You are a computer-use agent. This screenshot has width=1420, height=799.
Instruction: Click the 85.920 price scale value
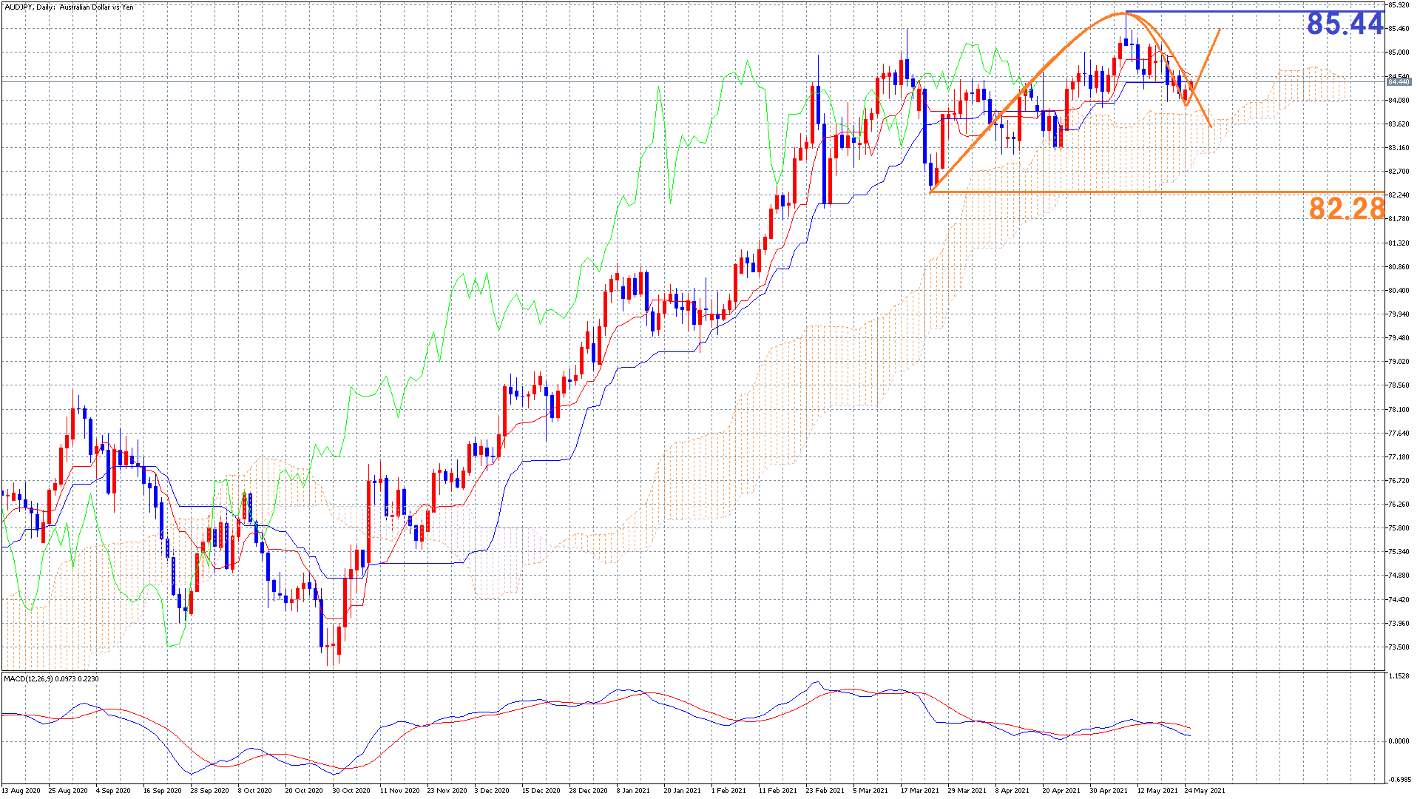pos(1398,5)
